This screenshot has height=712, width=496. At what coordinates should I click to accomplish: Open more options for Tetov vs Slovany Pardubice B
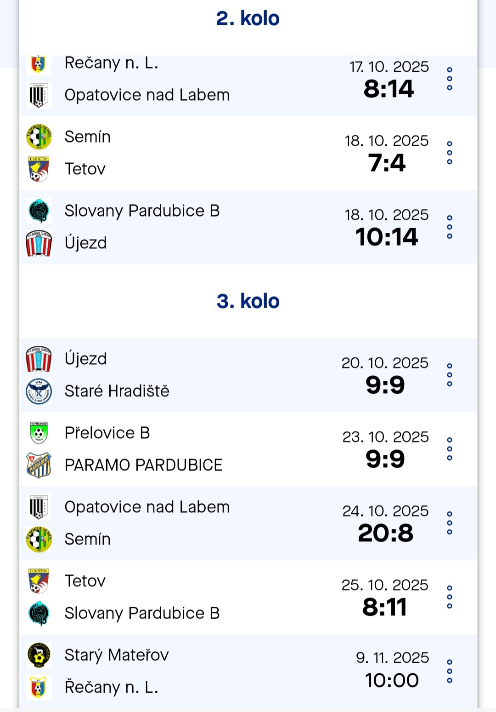(x=449, y=597)
